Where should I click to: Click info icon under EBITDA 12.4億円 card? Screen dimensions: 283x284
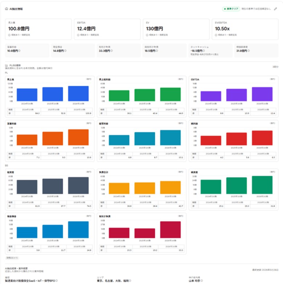tap(78, 35)
